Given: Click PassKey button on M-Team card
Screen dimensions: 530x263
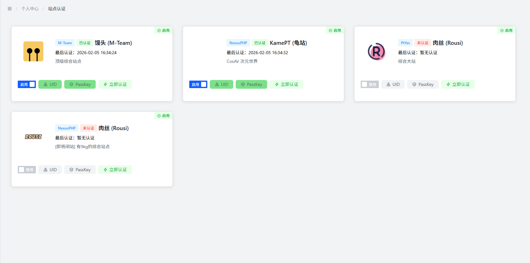Looking at the screenshot, I should click(80, 84).
